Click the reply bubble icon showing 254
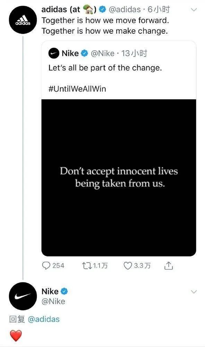 pos(46,265)
